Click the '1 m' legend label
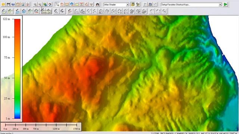239x134 pixels. pyautogui.click(x=8, y=118)
